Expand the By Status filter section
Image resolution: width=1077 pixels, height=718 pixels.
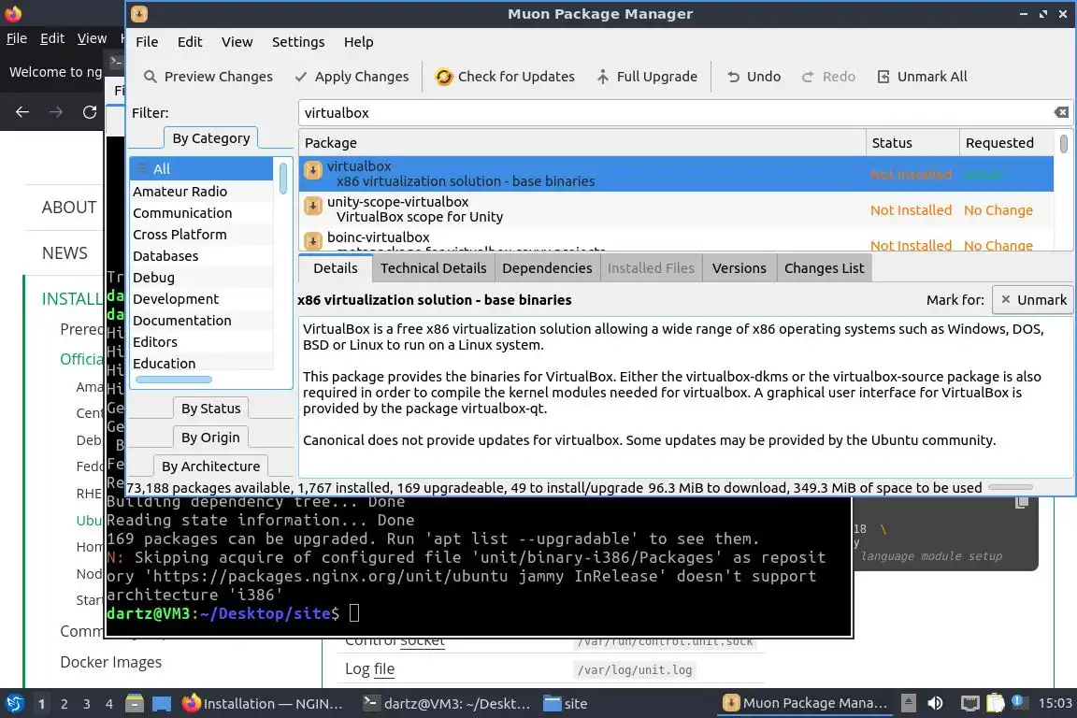click(x=211, y=409)
